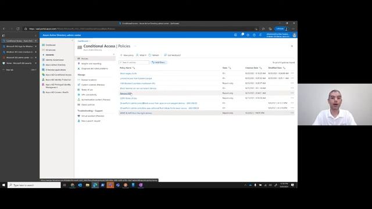The width and height of the screenshot is (372, 209).
Task: Open VPN connectivity
Action: tap(89, 95)
